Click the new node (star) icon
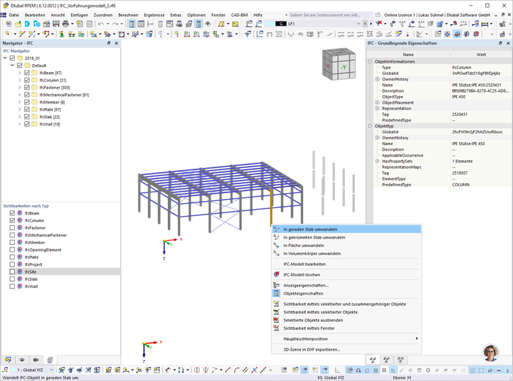This screenshot has height=381, width=513. [7, 34]
